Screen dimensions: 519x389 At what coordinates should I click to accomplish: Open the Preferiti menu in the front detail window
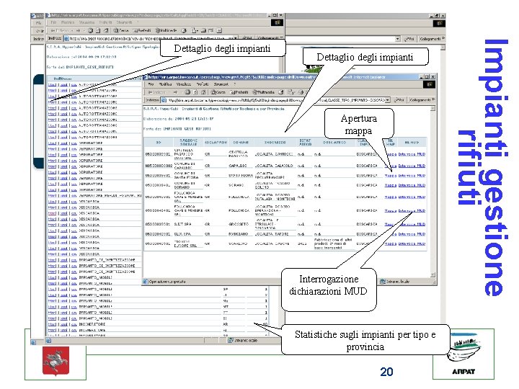pyautogui.click(x=203, y=84)
